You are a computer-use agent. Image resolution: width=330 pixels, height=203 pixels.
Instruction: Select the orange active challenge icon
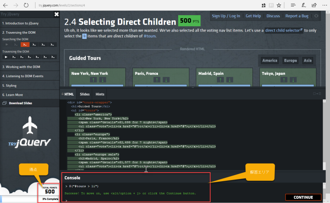coord(25,44)
